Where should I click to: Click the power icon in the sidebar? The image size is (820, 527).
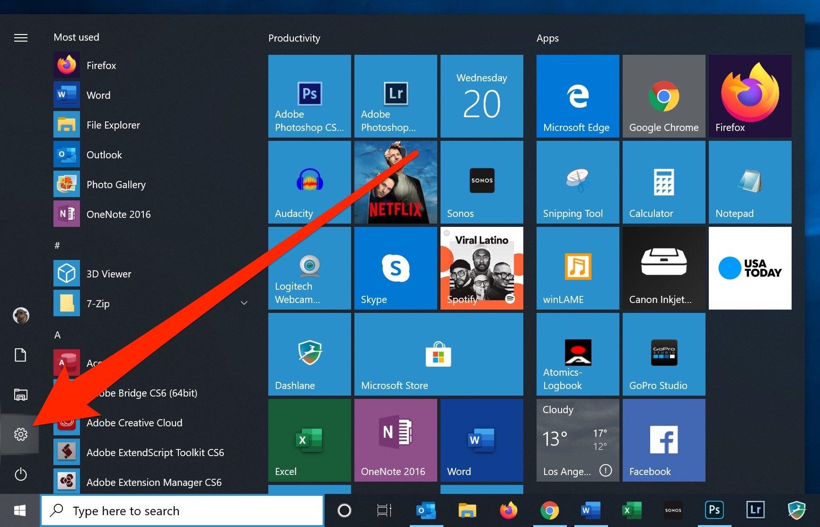tap(20, 475)
